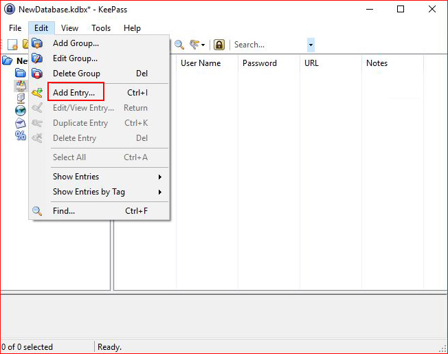448x354 pixels.
Task: Click the Find magnifier icon in menu
Action: pyautogui.click(x=37, y=211)
